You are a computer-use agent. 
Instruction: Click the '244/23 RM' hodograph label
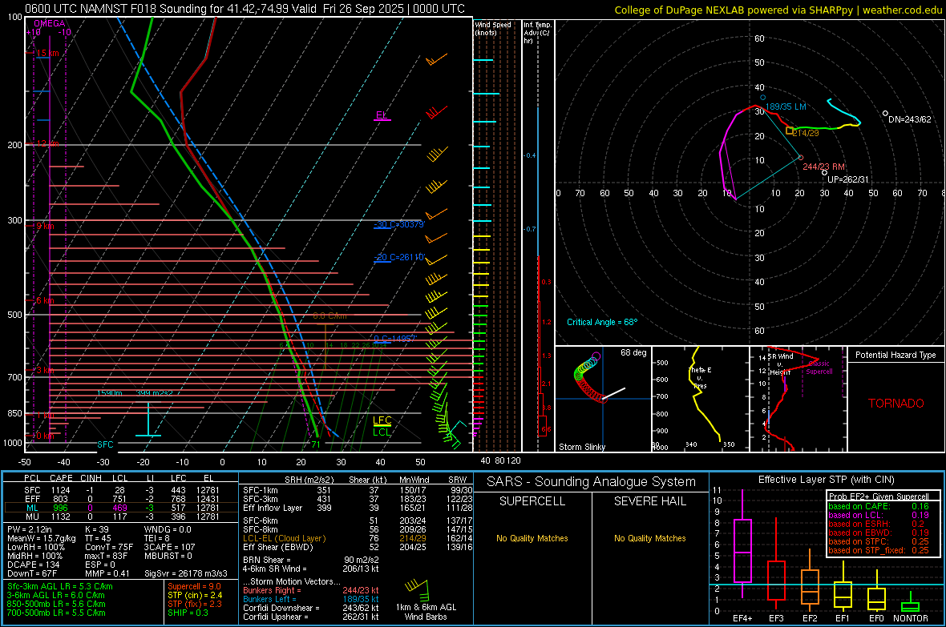point(823,167)
